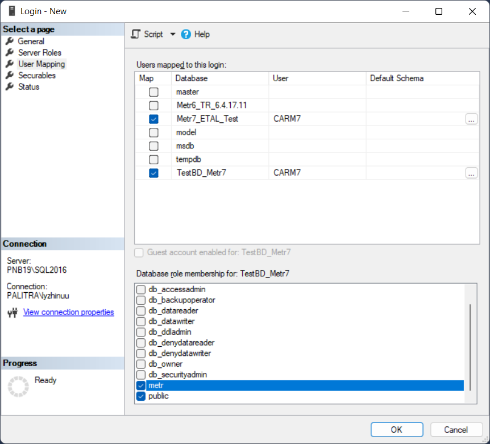
Task: Uncheck the public role
Action: coord(141,396)
